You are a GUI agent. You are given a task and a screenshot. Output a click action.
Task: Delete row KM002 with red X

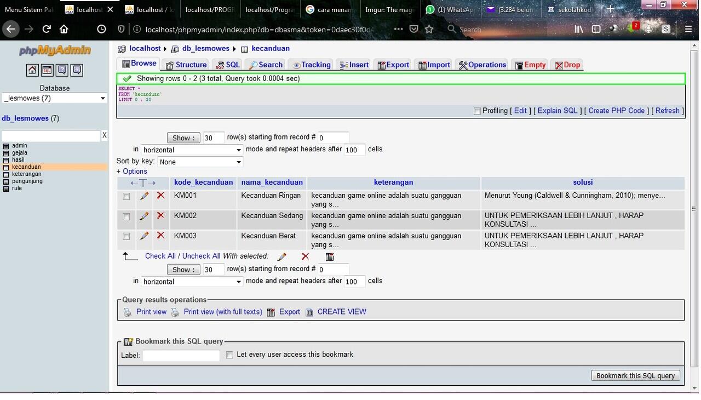coord(160,215)
